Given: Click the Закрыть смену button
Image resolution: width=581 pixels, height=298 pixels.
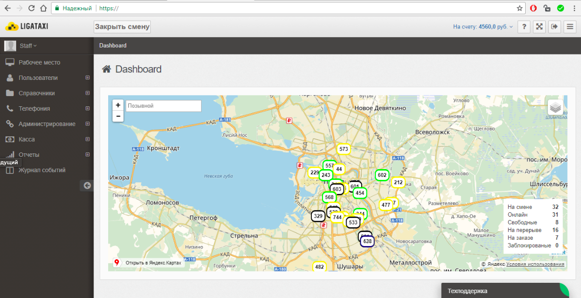Looking at the screenshot, I should click(122, 26).
